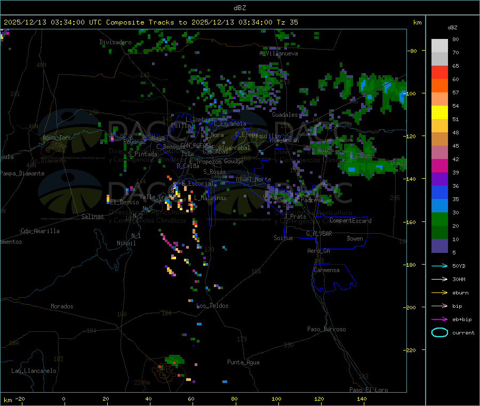
Task: Select the 5 dBZ slate purple swatch
Action: 439,246
